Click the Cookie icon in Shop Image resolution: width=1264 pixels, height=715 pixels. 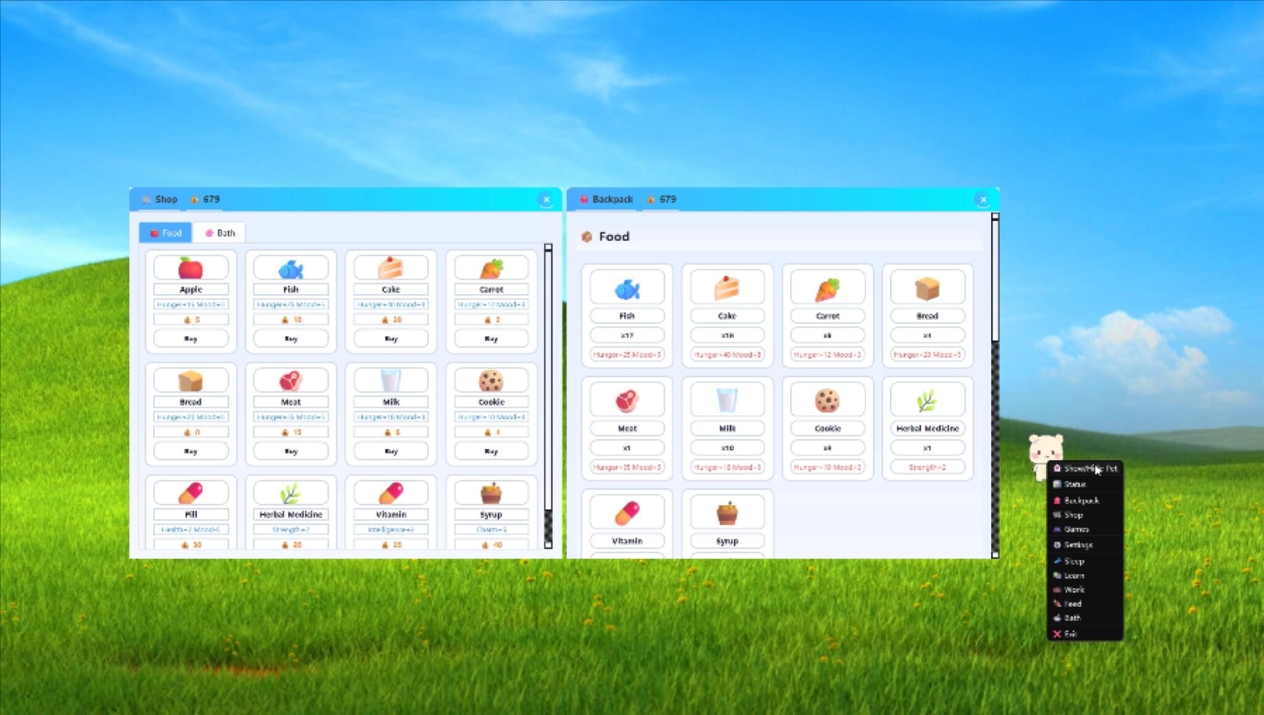pos(491,381)
